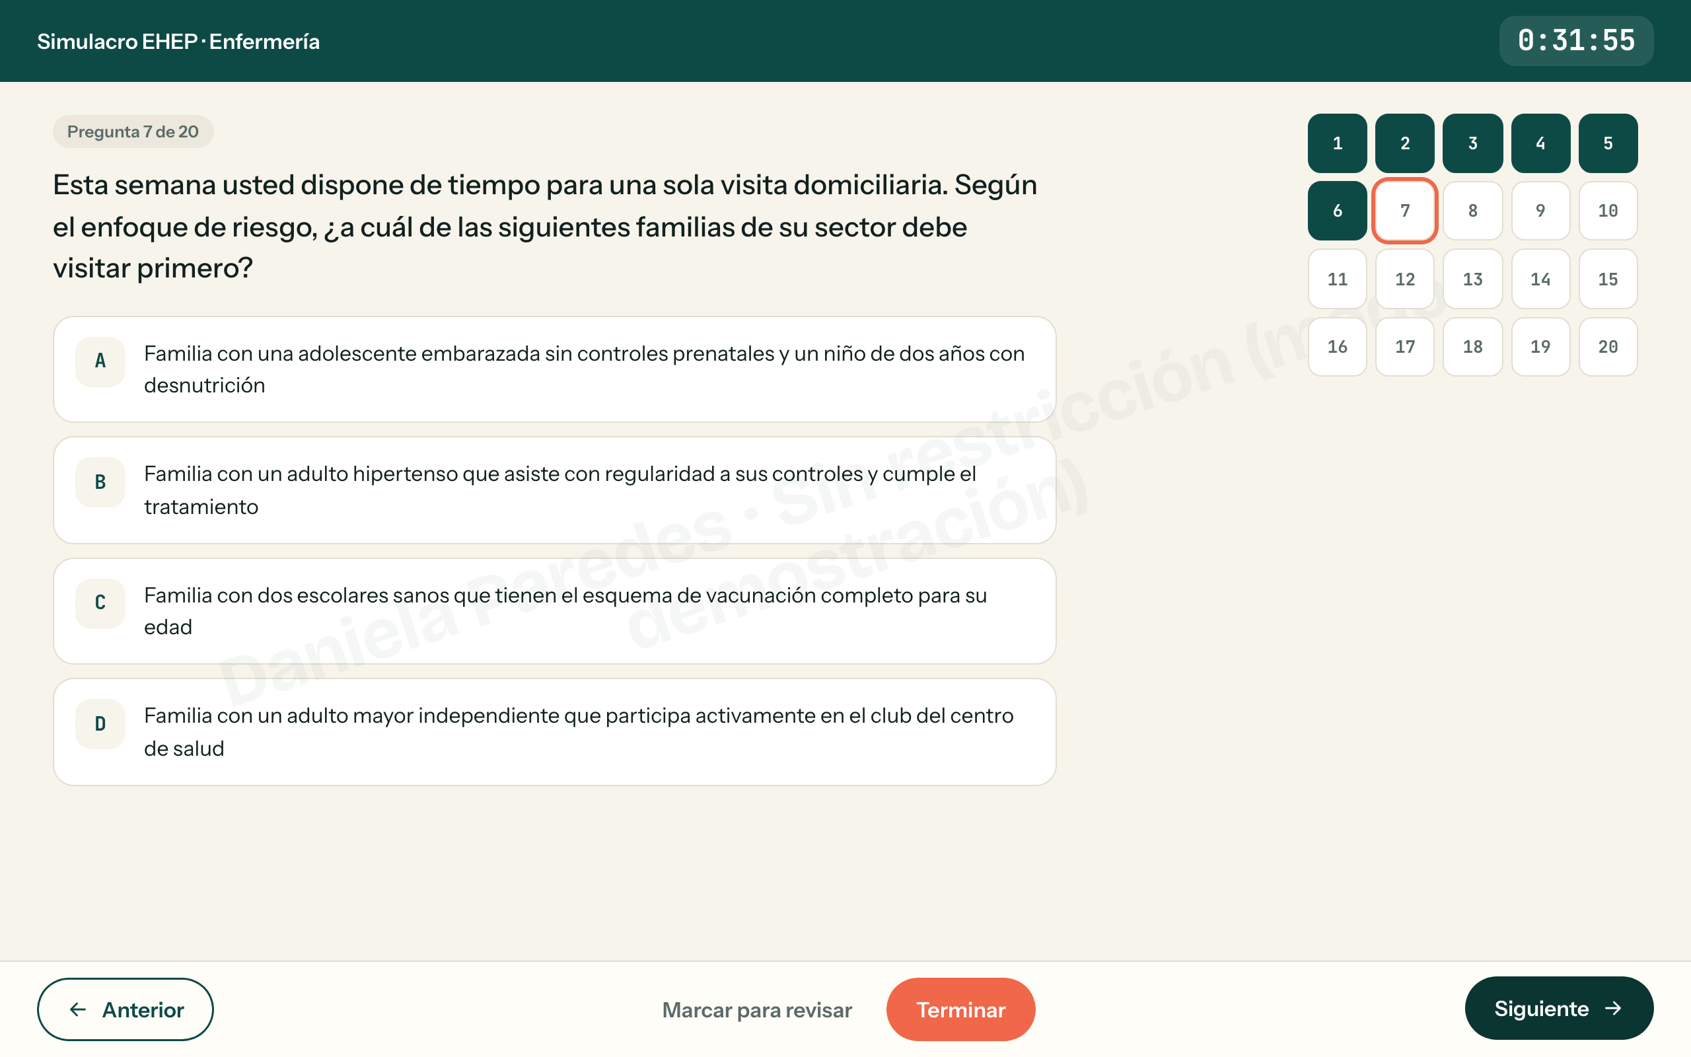Screen dimensions: 1691x1057
Task: Open question 4 from the grid
Action: click(x=1540, y=143)
